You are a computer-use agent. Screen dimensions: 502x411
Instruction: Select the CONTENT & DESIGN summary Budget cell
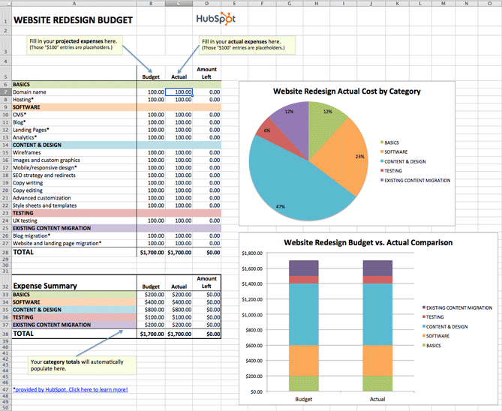[151, 310]
